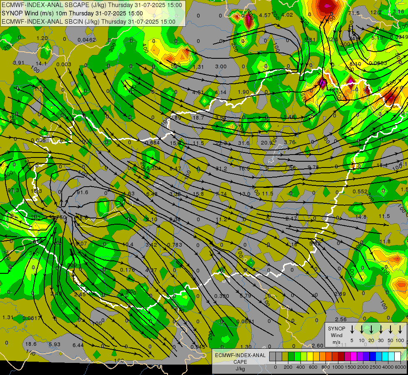Click the map value 18.7
This screenshot has height=375, width=408.
[x=198, y=118]
